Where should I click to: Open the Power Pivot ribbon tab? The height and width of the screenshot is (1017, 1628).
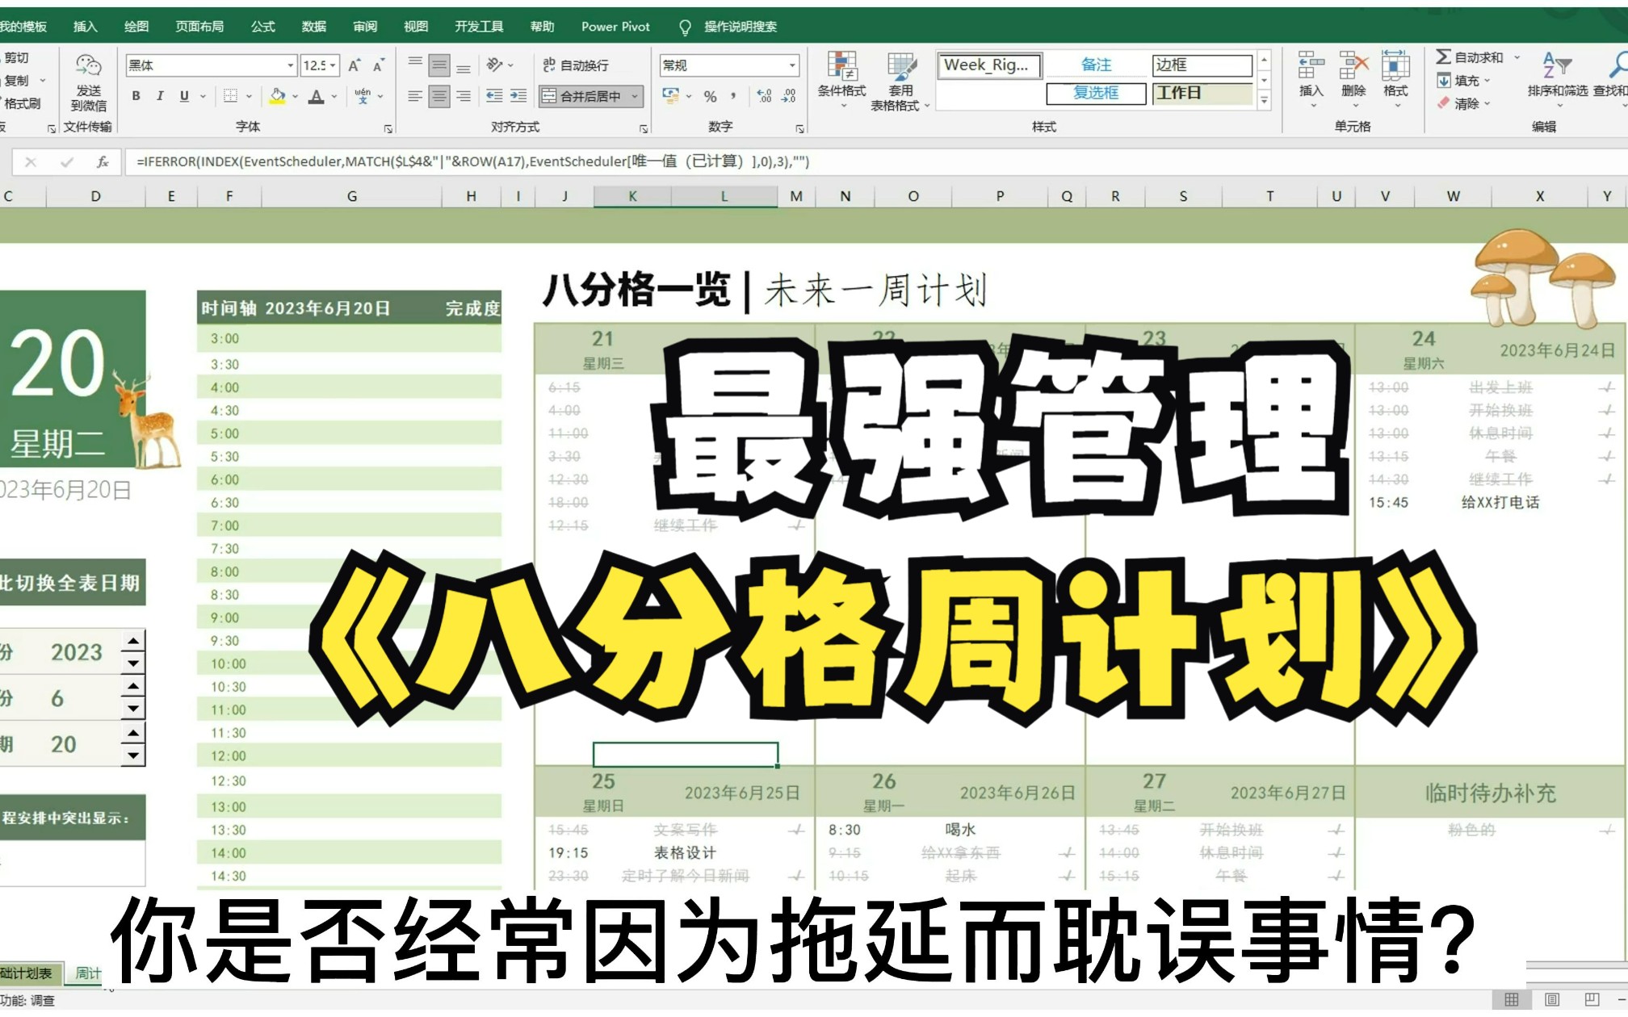615,27
